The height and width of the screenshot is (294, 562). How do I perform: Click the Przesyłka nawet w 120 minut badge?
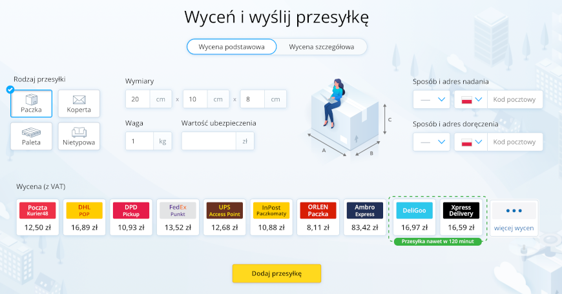pos(437,241)
